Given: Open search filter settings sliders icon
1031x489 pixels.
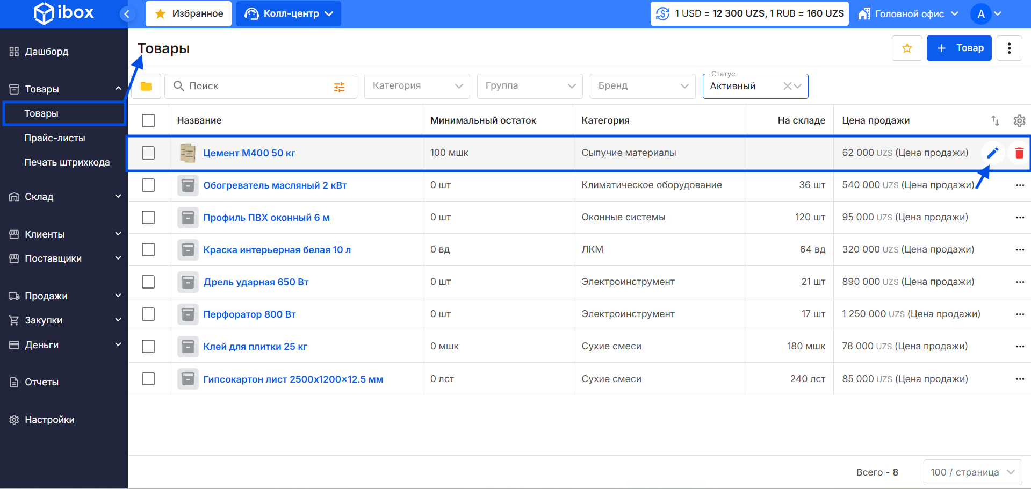Looking at the screenshot, I should point(339,87).
